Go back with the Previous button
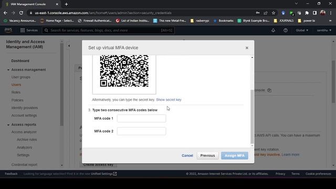The height and width of the screenshot is (189, 336). click(x=207, y=155)
